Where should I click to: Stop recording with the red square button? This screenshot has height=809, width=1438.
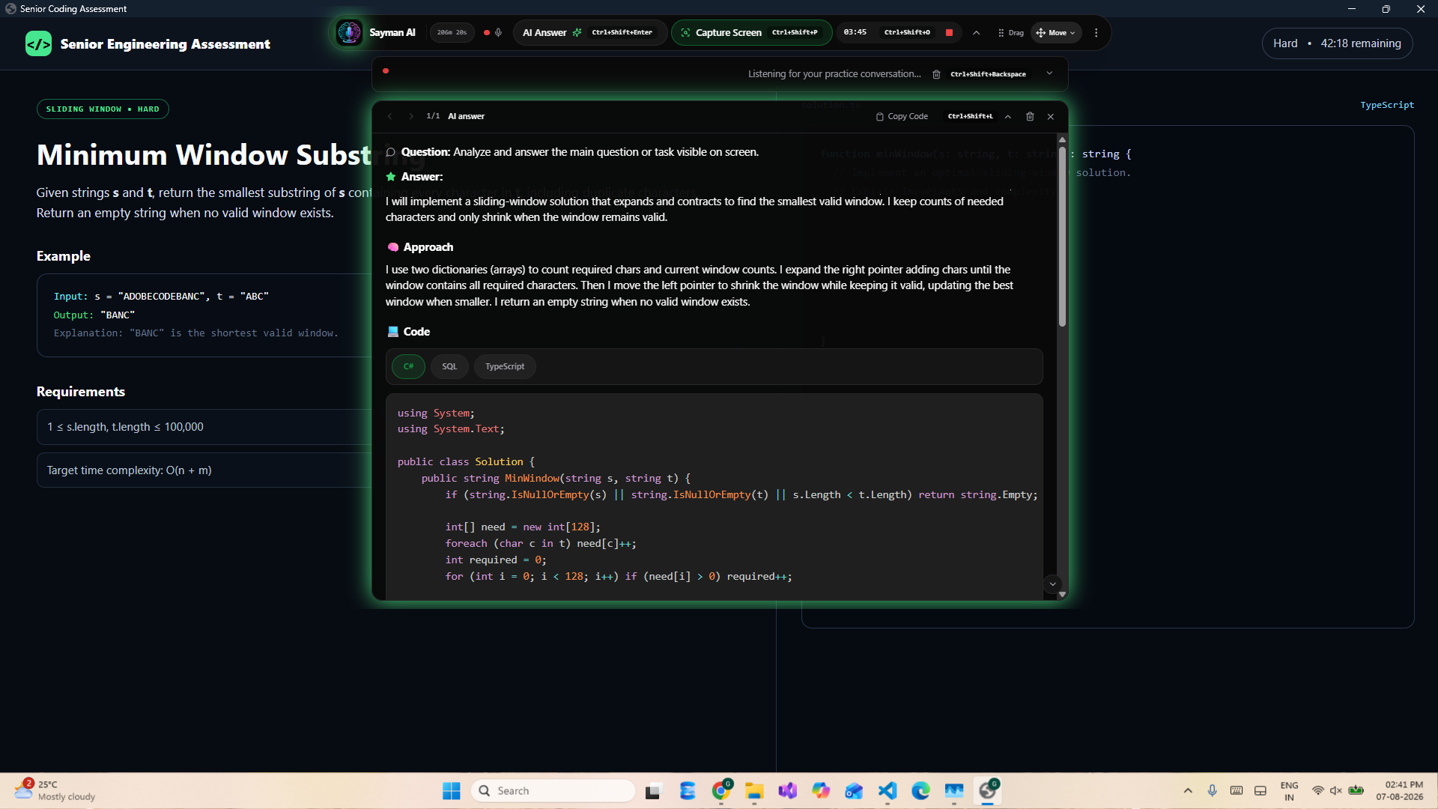click(949, 33)
